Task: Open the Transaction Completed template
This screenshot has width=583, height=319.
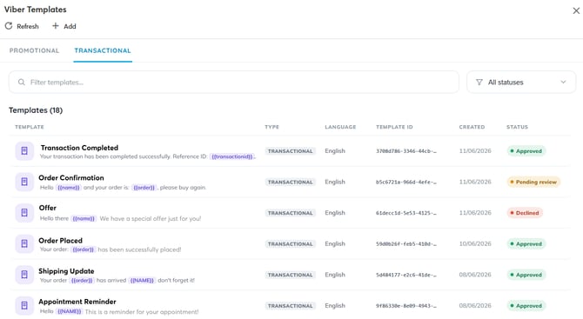Action: 79,148
